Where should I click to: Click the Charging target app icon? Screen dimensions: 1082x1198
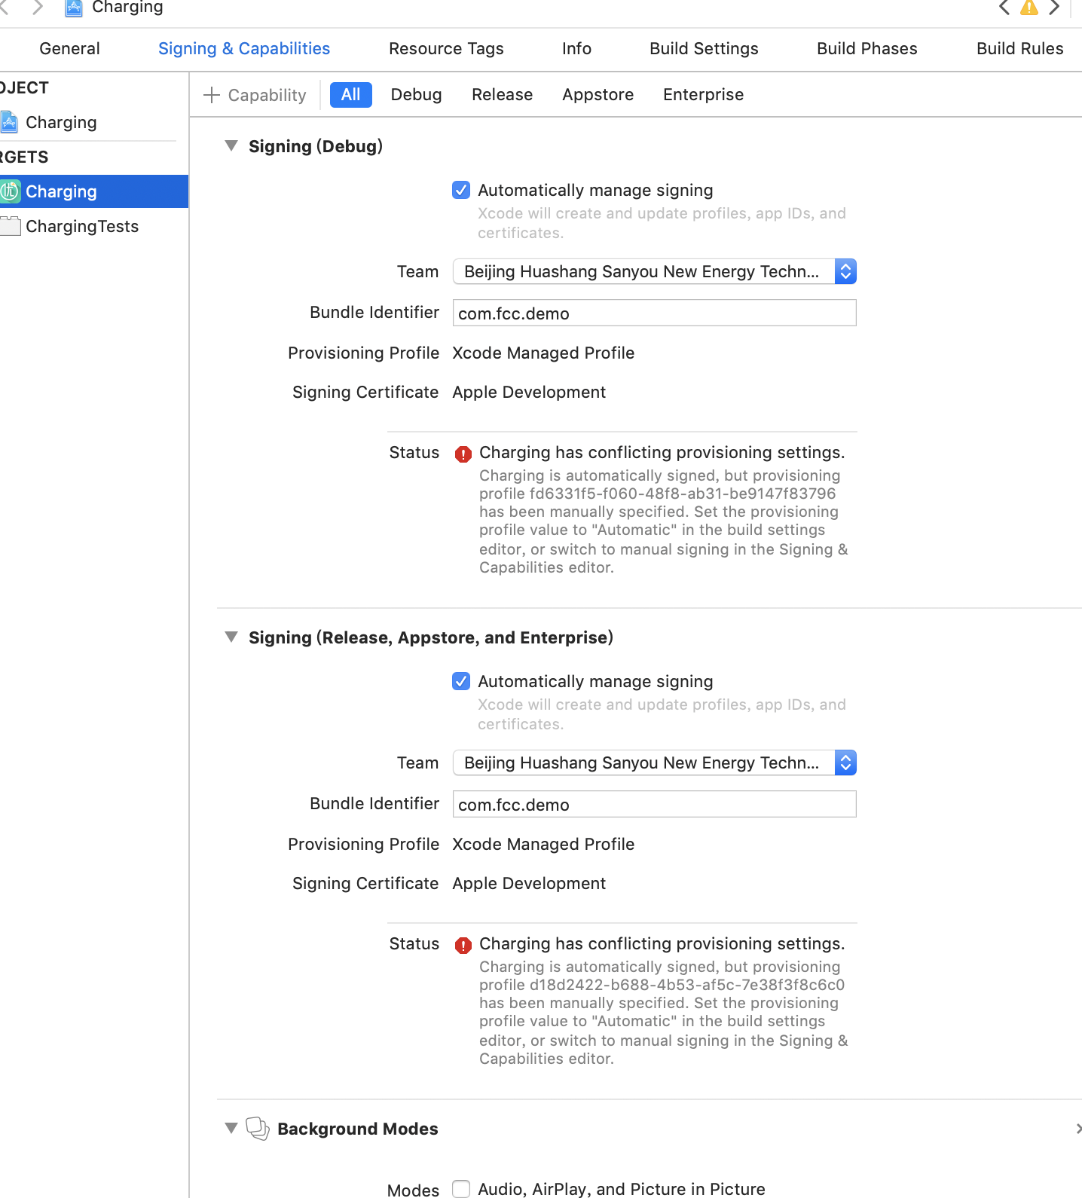pyautogui.click(x=10, y=191)
